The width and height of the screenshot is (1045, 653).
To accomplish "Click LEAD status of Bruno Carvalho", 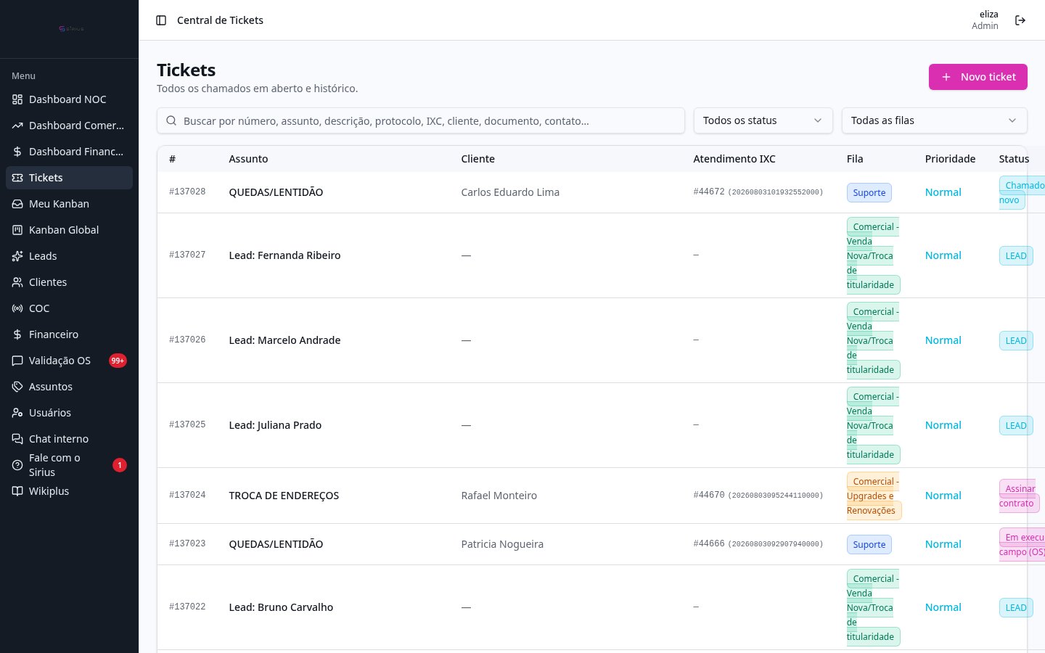I will coord(1016,607).
